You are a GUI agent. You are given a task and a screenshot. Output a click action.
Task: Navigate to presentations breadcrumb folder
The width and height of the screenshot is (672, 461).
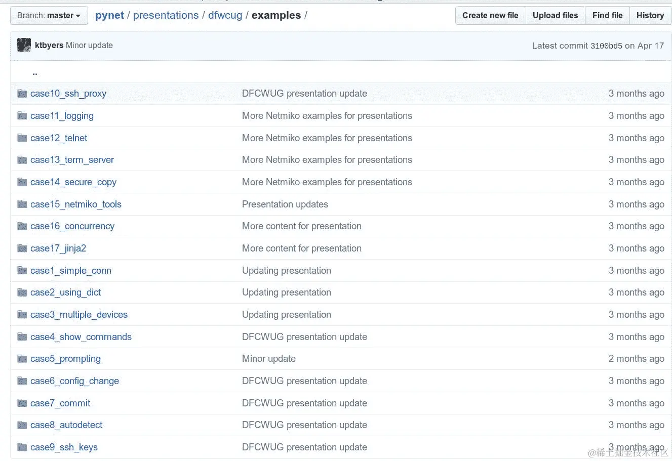pos(166,15)
